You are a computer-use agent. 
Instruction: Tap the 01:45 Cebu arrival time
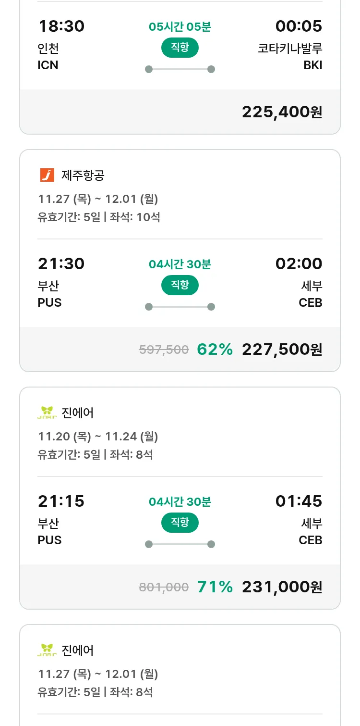(x=299, y=501)
